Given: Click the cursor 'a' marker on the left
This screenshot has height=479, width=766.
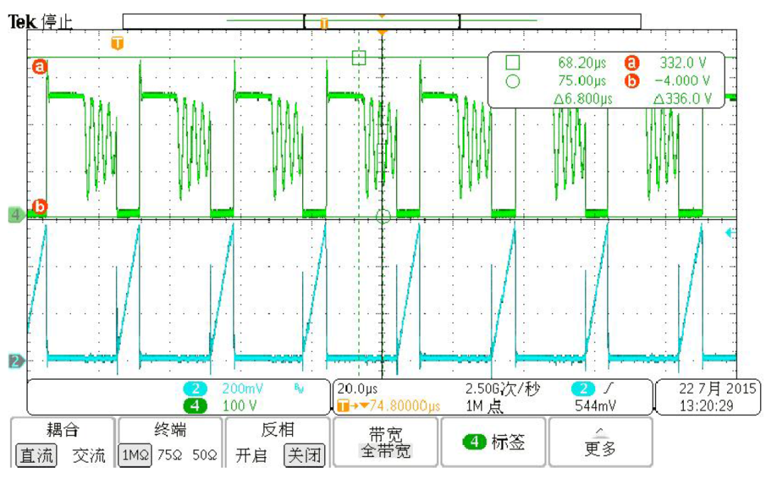Looking at the screenshot, I should [x=40, y=65].
